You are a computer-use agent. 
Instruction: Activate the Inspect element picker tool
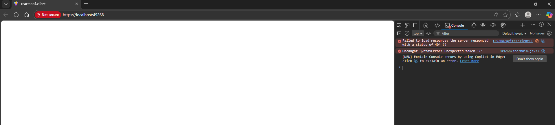point(399,25)
